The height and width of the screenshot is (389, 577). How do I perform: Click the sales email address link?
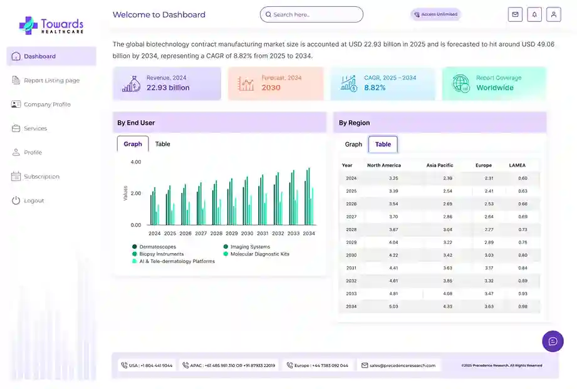403,365
